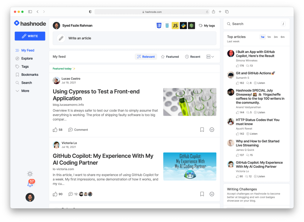Click Comment on the Cypress article

(78, 130)
